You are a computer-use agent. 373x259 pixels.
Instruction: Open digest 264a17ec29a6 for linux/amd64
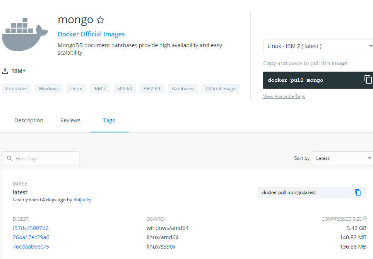[31, 237]
